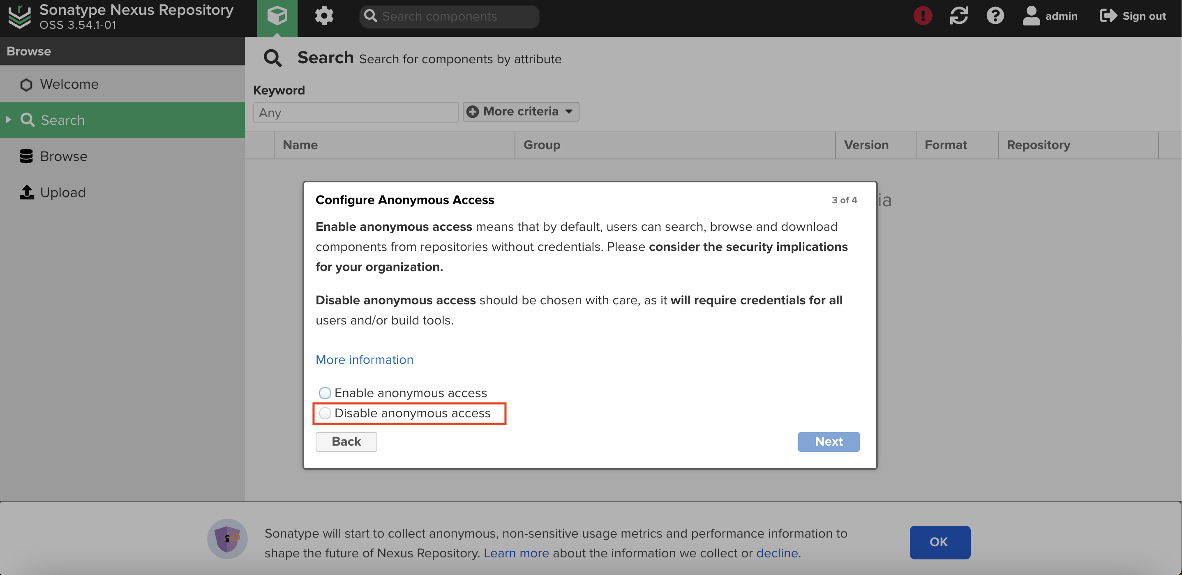Image resolution: width=1182 pixels, height=575 pixels.
Task: Sort by the Repository column header
Action: pos(1078,145)
